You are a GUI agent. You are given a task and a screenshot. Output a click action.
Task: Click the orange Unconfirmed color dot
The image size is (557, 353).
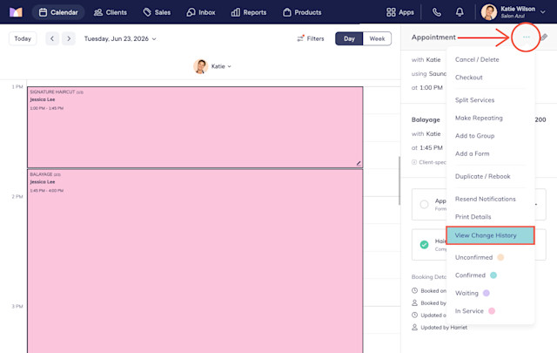point(500,257)
